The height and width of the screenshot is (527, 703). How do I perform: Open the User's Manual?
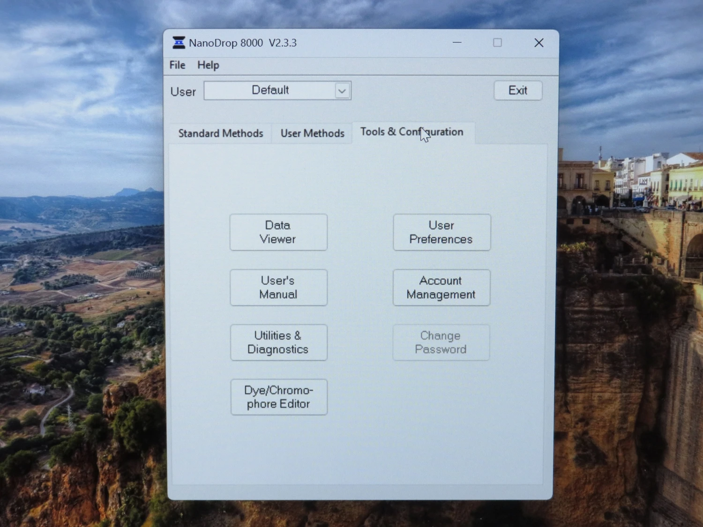278,288
